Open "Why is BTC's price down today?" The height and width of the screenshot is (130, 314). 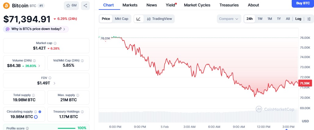tap(36, 29)
